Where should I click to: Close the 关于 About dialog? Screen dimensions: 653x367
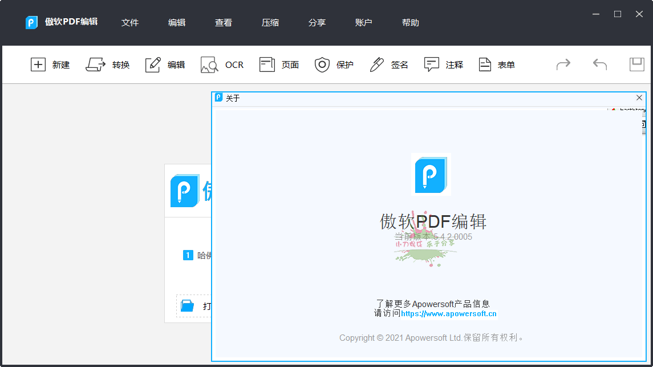coord(639,98)
